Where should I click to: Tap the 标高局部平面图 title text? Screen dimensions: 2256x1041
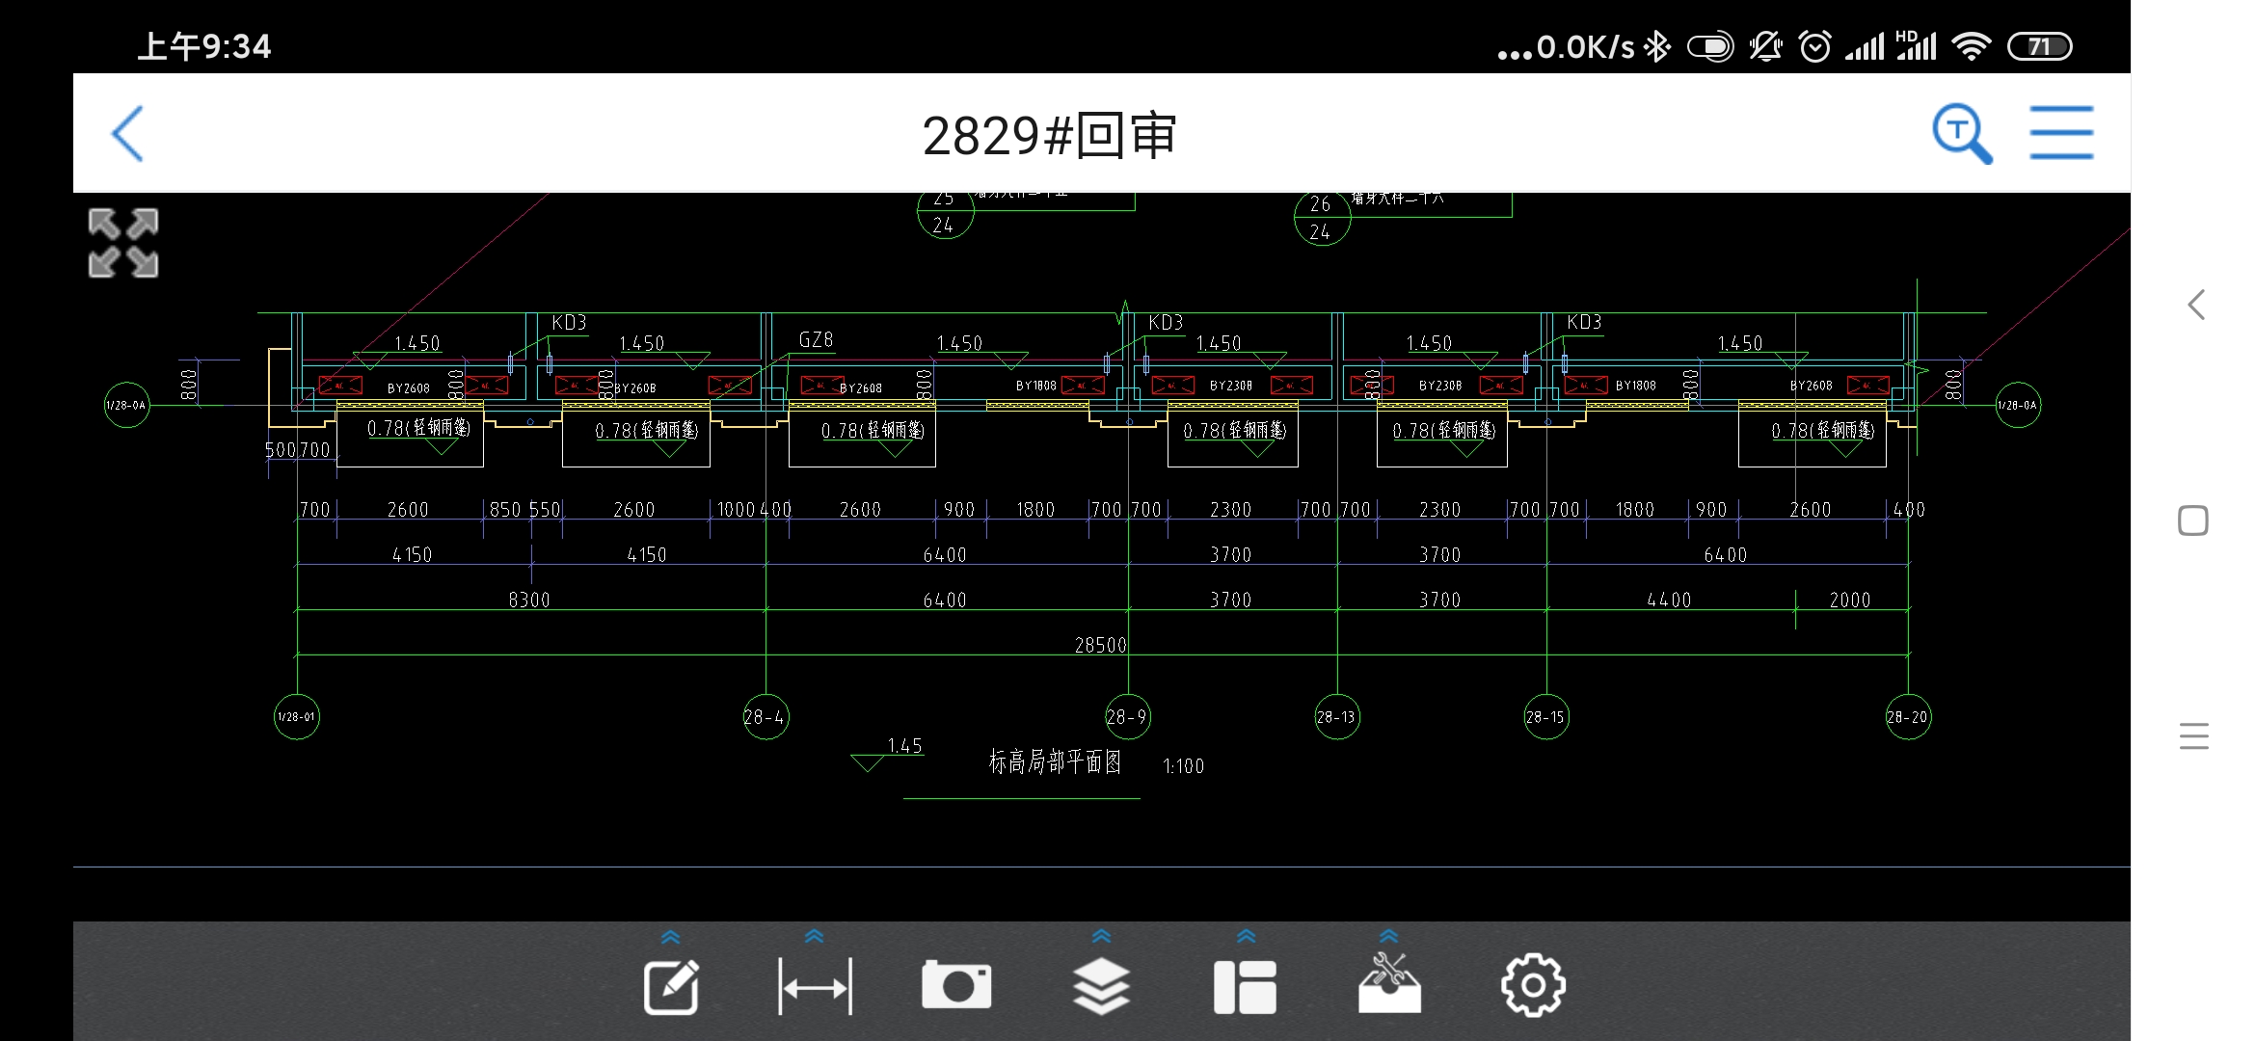click(1055, 762)
